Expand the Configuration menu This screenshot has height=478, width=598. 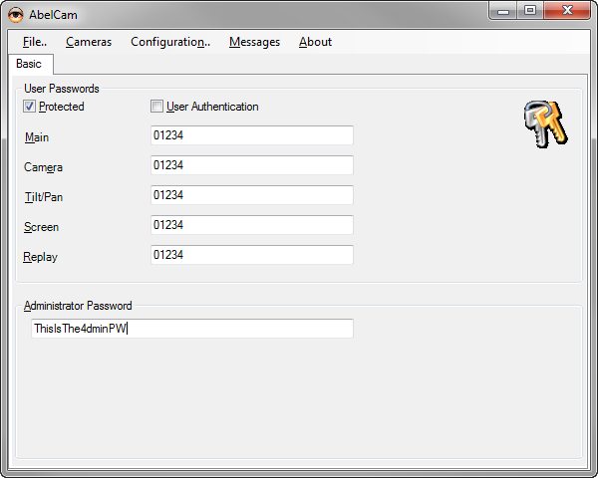coord(169,42)
